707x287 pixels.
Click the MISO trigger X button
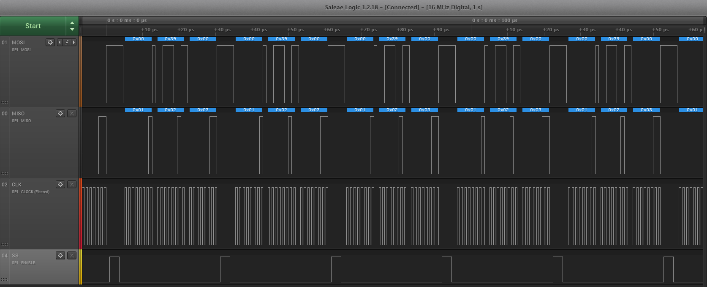coord(72,113)
